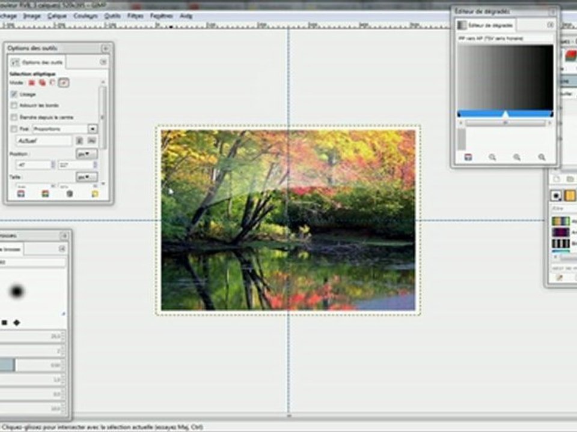Screen dimensions: 577x432
Task: Click portrait orientation icon beside Actuel field
Action: coord(79,140)
